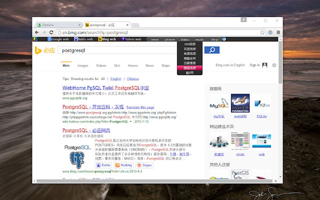
Task: Click the account avatar icon beside Sign in
Action: point(265,65)
